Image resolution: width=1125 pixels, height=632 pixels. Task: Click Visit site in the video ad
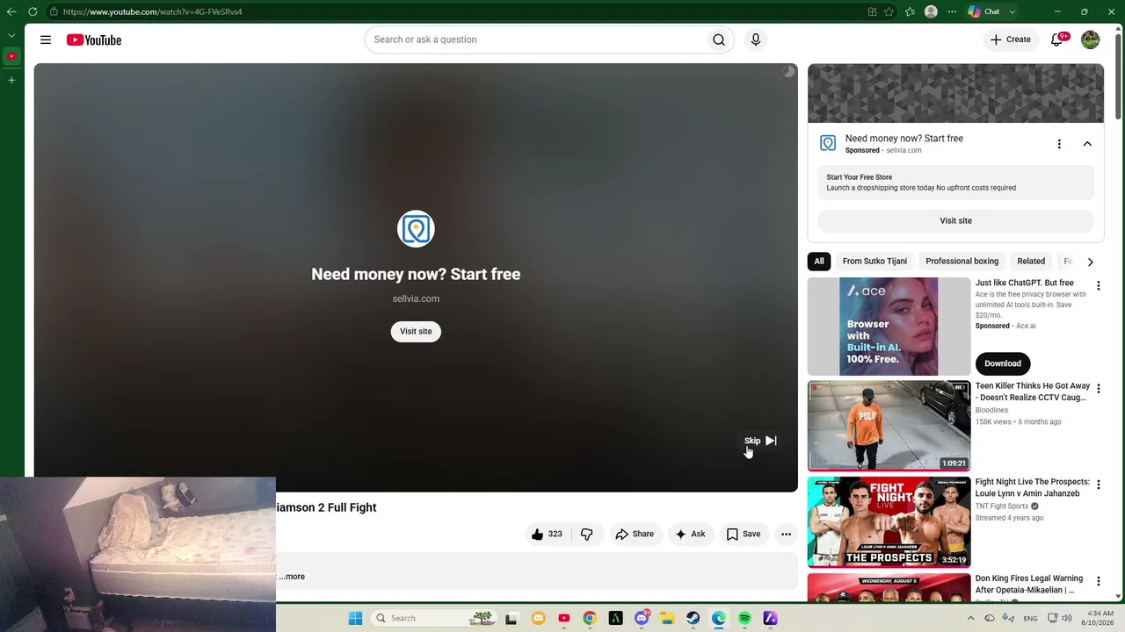tap(416, 332)
